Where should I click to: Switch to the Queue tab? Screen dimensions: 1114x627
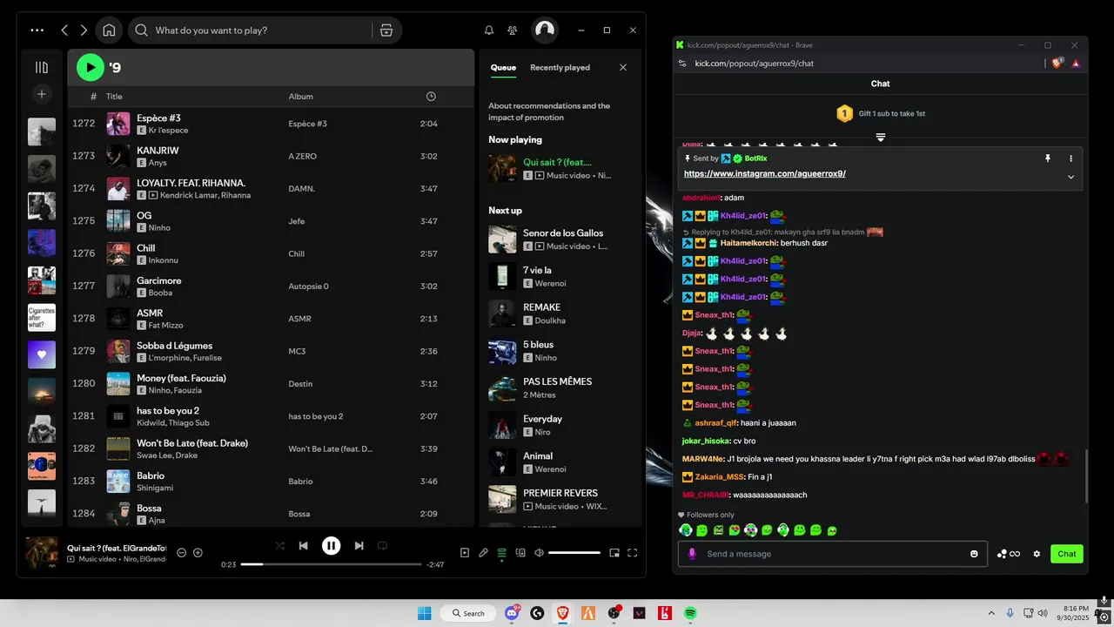pos(503,67)
